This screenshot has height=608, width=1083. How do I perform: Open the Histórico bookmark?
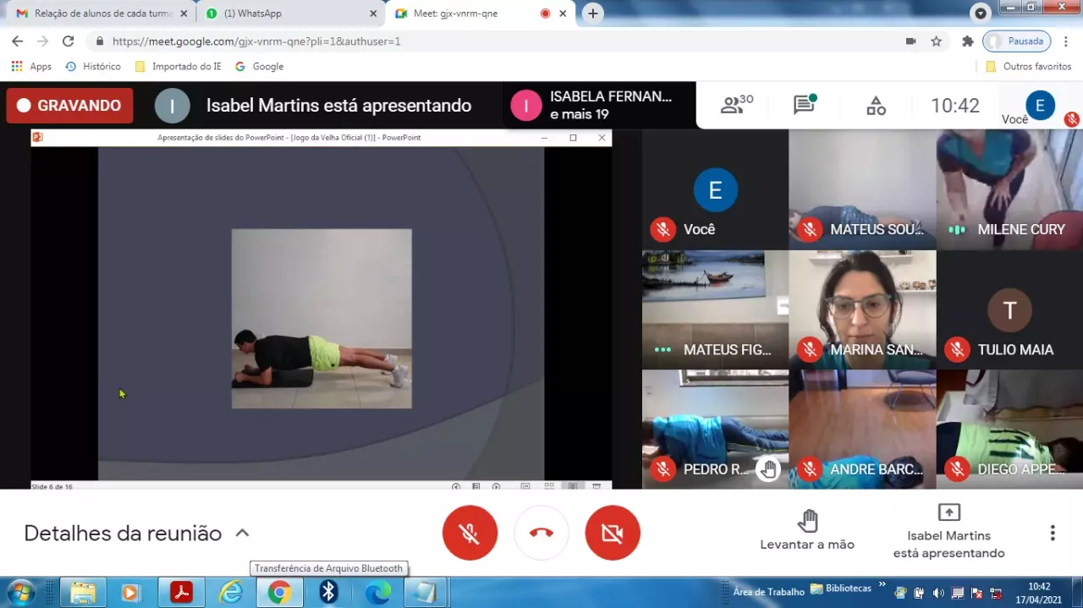click(93, 66)
